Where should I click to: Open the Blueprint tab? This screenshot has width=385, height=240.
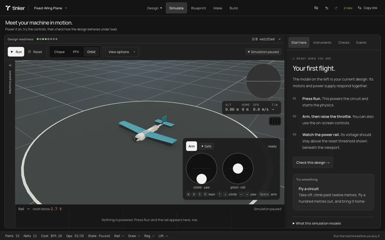[x=198, y=8]
